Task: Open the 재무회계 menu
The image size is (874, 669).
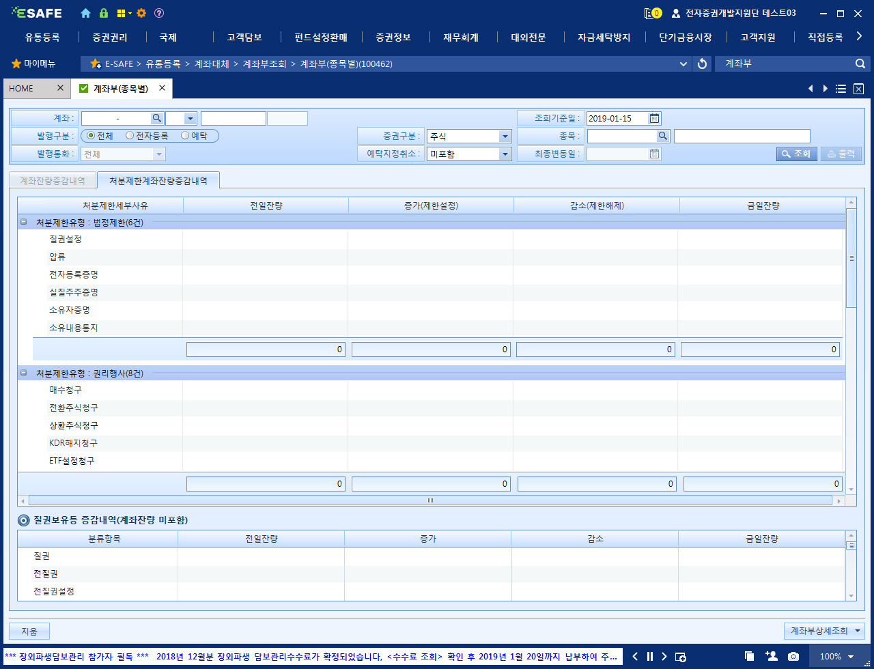Action: pos(460,38)
